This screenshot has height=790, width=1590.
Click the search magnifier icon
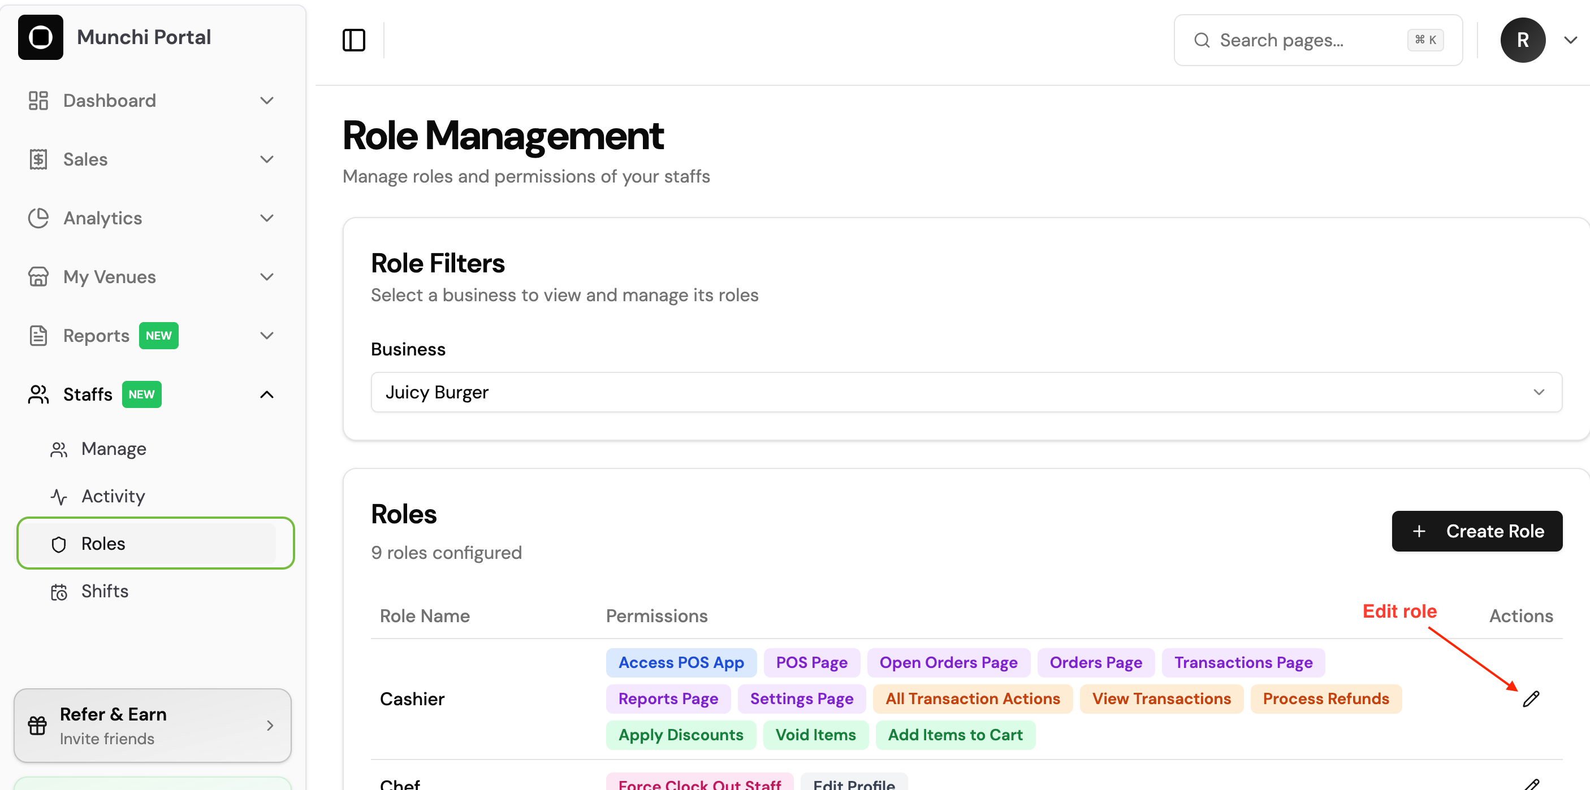pyautogui.click(x=1202, y=40)
